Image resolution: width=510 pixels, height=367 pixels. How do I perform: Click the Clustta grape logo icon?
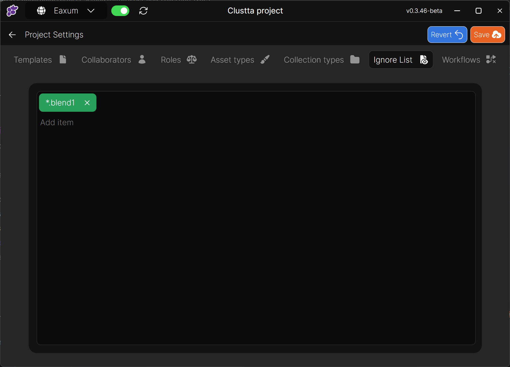12,11
